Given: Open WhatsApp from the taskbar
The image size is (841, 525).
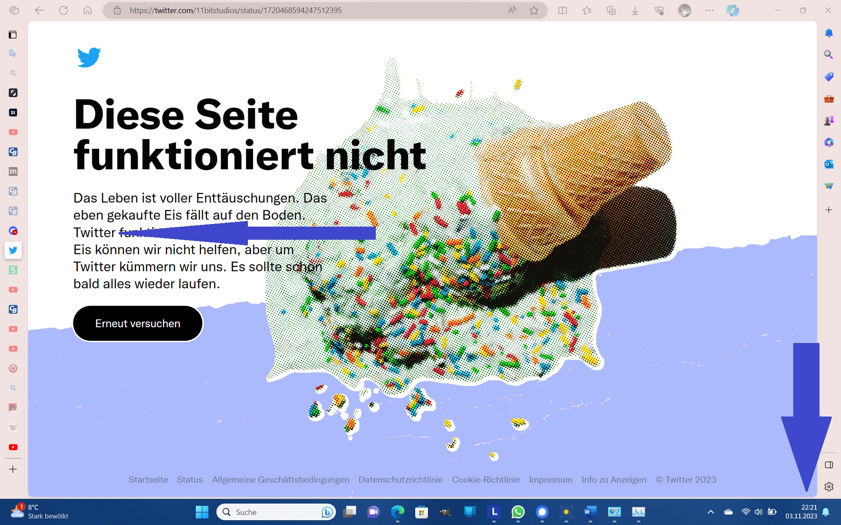Looking at the screenshot, I should [518, 511].
